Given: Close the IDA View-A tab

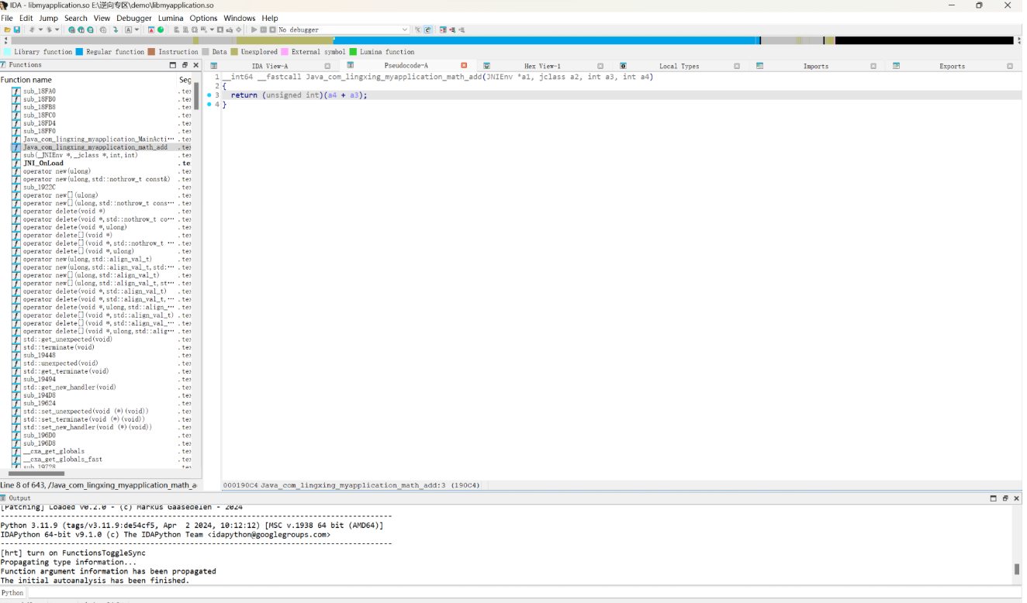Looking at the screenshot, I should tap(327, 66).
